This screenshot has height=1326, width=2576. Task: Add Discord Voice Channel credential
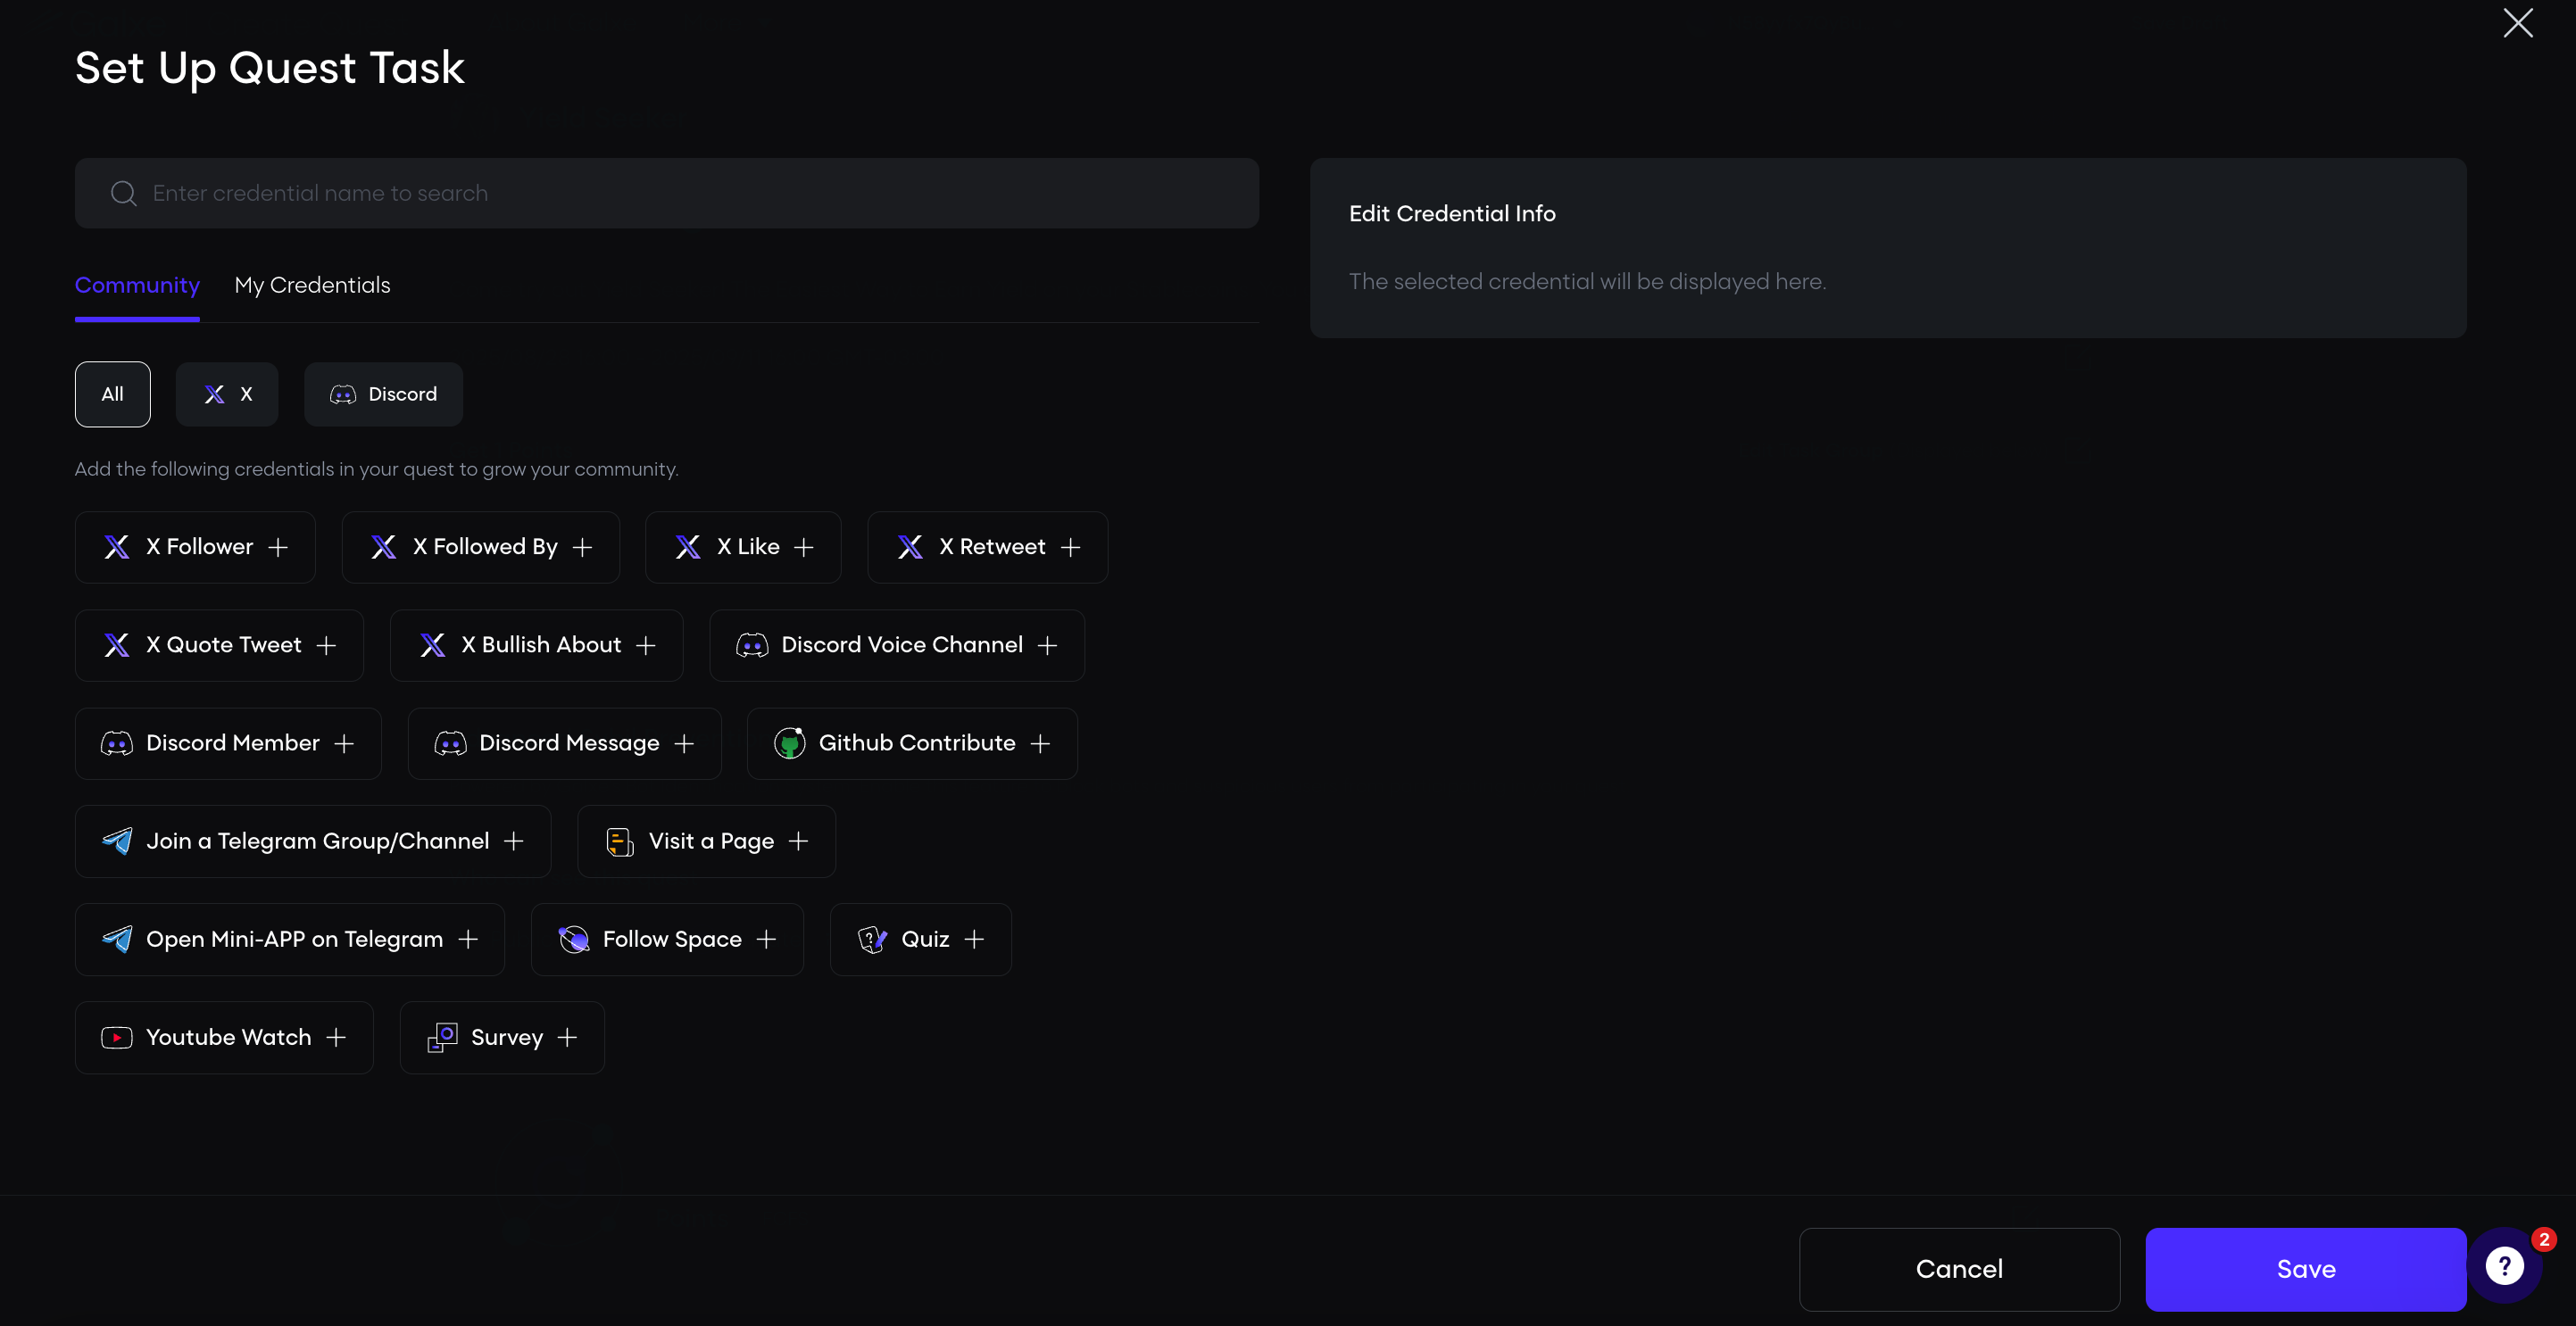pos(1047,645)
